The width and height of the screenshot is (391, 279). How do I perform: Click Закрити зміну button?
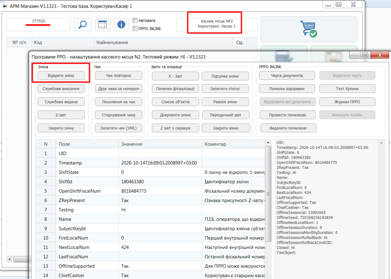click(61, 128)
